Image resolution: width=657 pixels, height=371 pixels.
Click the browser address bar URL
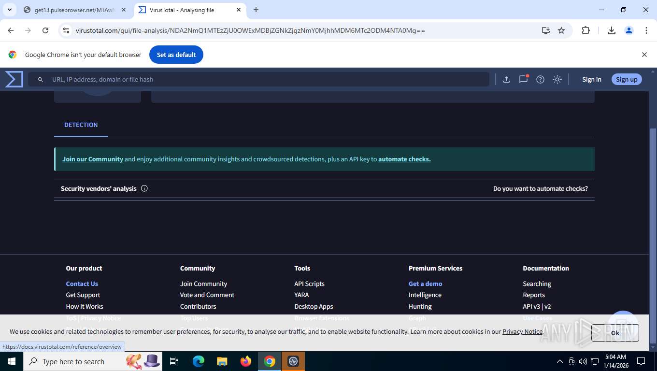[250, 30]
